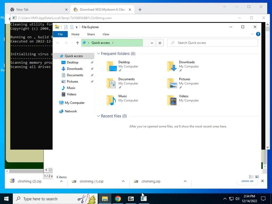Open File Explorer help icon
The height and width of the screenshot is (204, 272).
tap(258, 34)
